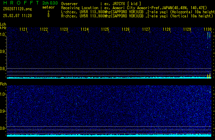The width and height of the screenshot is (215, 140).
Task: Click the meteor count label
Action: pyautogui.click(x=49, y=7)
